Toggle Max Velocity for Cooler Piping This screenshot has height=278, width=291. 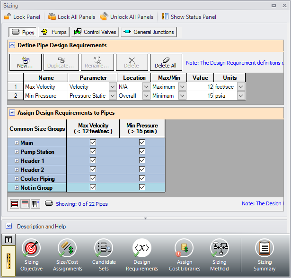(93, 178)
